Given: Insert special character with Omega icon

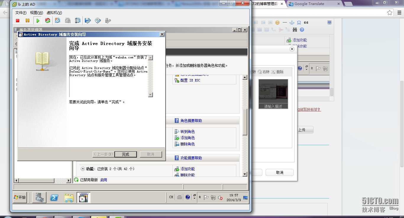Looking at the screenshot, I should click(x=299, y=23).
